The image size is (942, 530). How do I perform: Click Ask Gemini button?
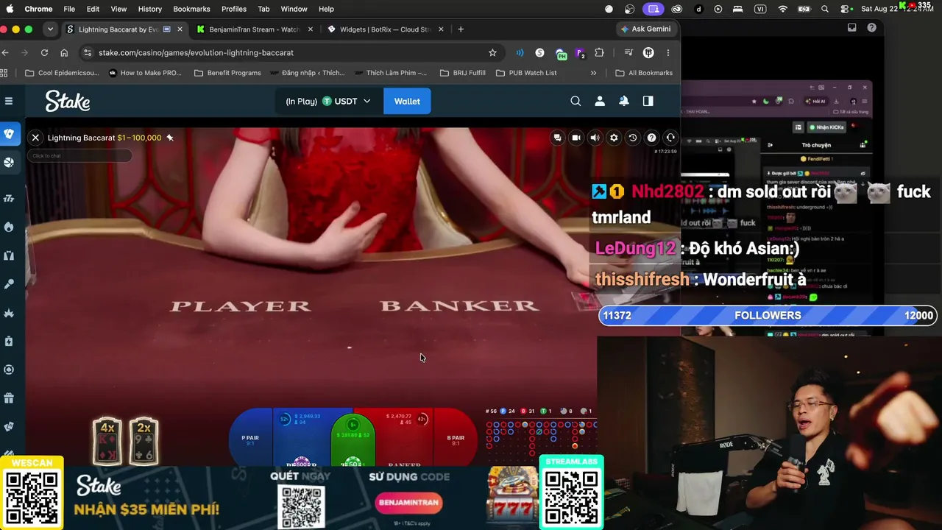click(646, 29)
